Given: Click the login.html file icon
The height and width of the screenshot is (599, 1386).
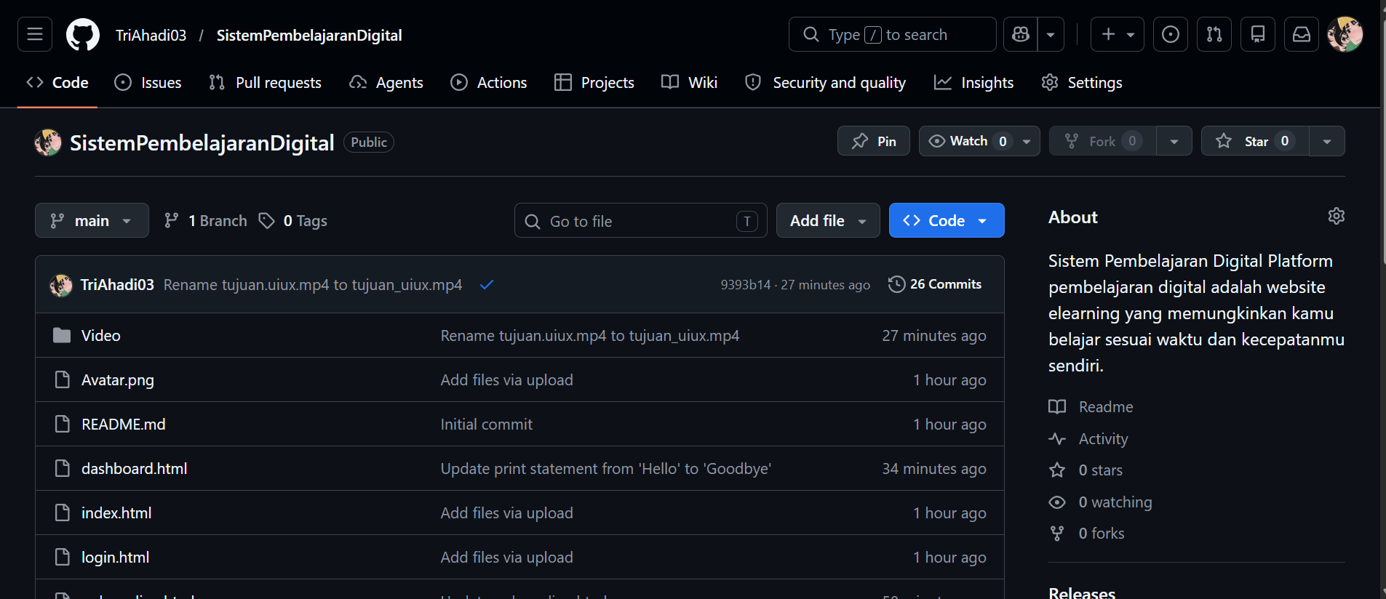Looking at the screenshot, I should point(63,557).
